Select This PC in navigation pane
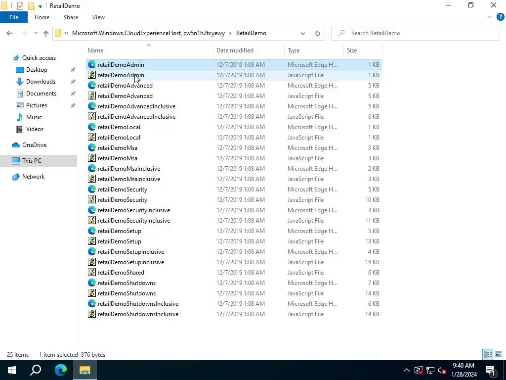This screenshot has width=506, height=380. pos(32,161)
